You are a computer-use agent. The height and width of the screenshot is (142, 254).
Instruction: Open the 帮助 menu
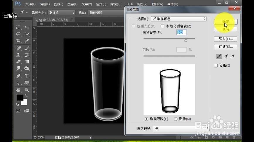173,4
